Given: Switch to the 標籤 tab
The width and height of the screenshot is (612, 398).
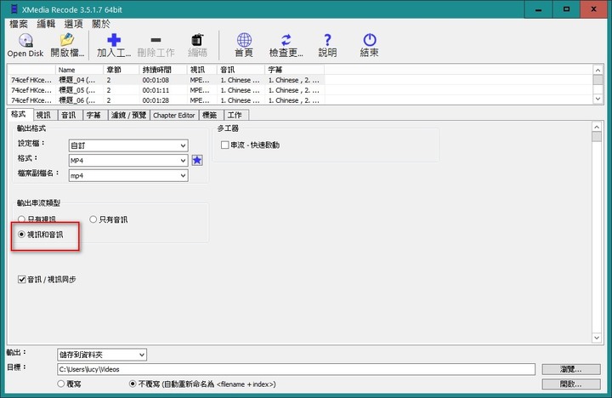Looking at the screenshot, I should pyautogui.click(x=210, y=115).
